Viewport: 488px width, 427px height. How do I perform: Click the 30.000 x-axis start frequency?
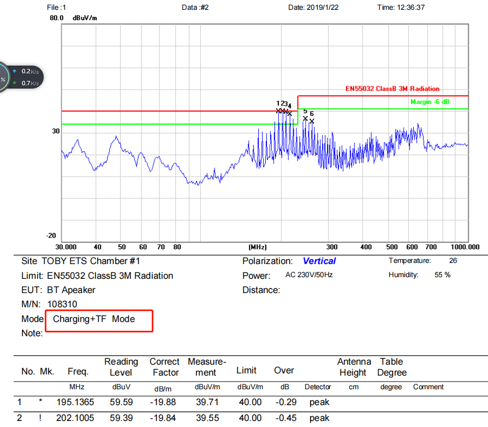pyautogui.click(x=66, y=247)
